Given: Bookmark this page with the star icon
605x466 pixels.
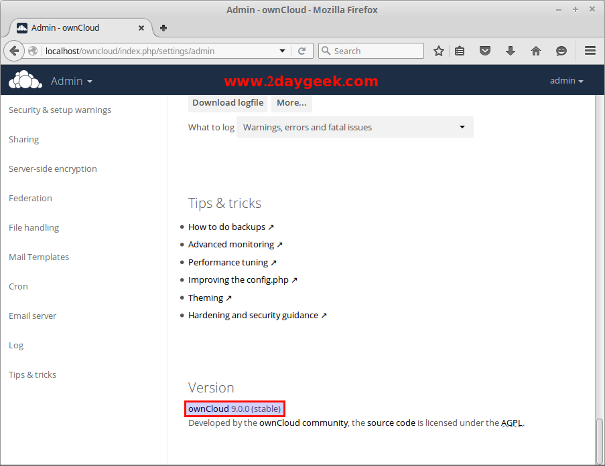Looking at the screenshot, I should point(439,51).
